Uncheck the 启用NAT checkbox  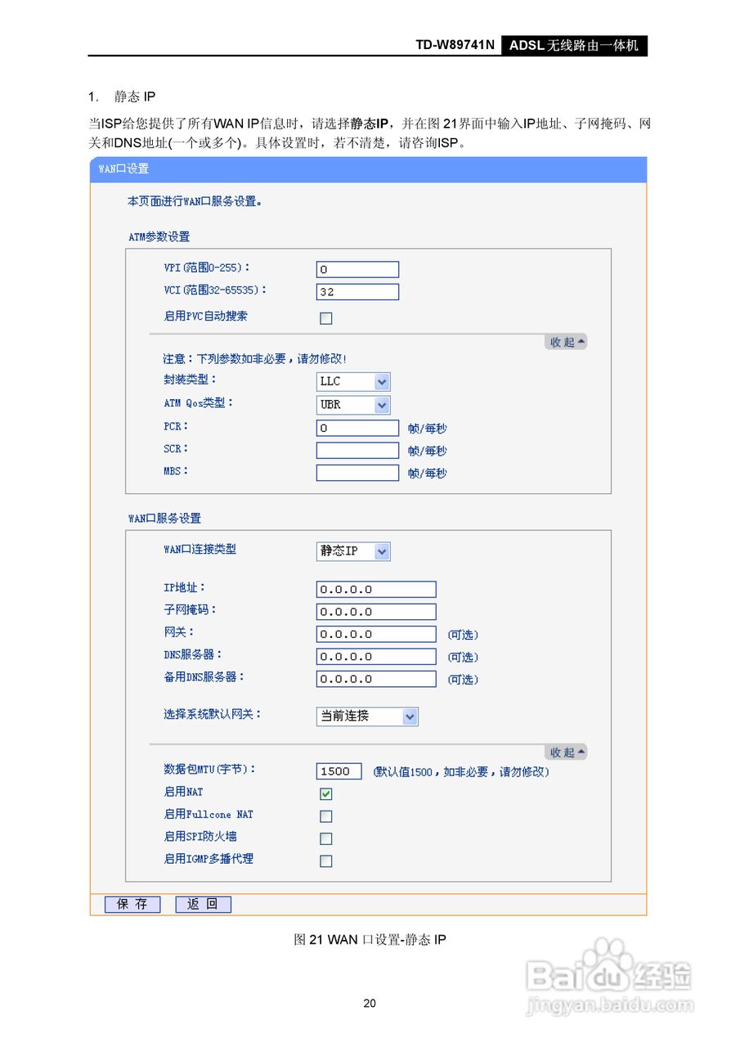tap(325, 794)
